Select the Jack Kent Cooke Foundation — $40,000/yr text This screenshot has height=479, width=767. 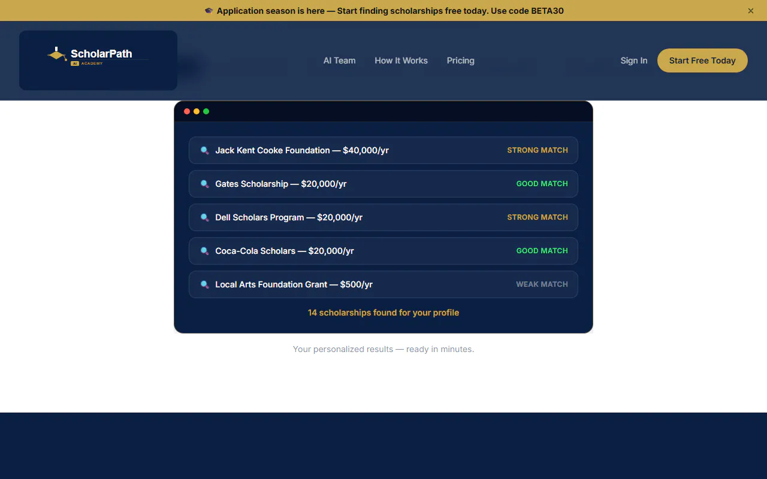point(302,150)
